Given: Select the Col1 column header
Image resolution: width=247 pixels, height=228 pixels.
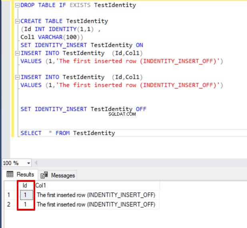Looking at the screenshot, I should pos(97,186).
